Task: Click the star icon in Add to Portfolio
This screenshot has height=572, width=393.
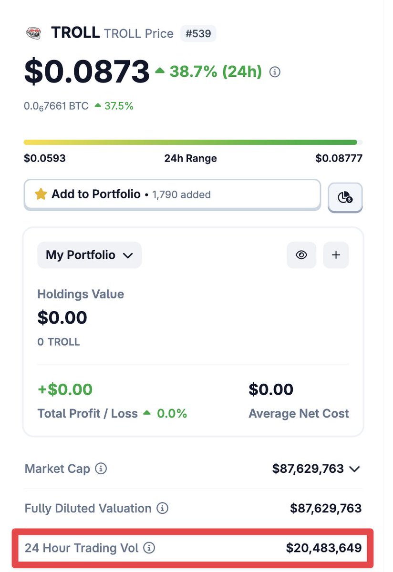Action: point(41,194)
